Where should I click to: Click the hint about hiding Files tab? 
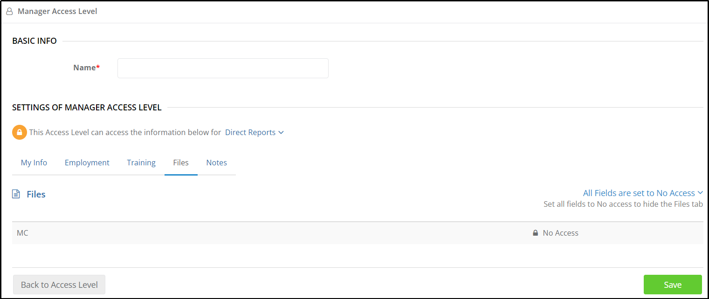623,204
